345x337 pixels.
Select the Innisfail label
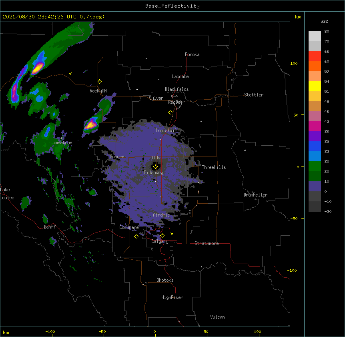tap(166, 130)
